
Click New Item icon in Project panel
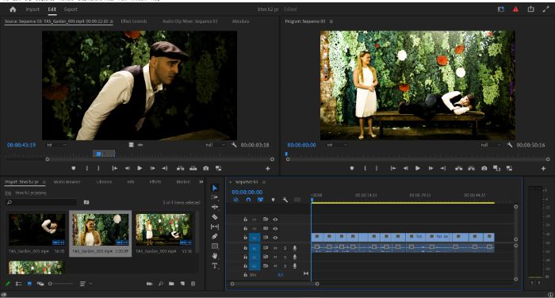(x=182, y=284)
